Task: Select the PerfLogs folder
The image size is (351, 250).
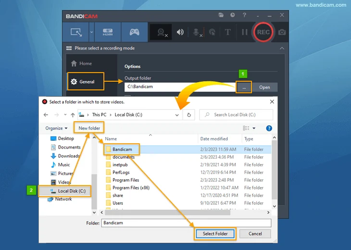Action: coord(121,172)
